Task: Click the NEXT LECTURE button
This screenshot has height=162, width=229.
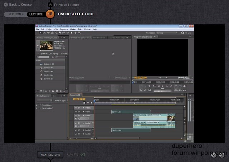Action: pos(50,154)
